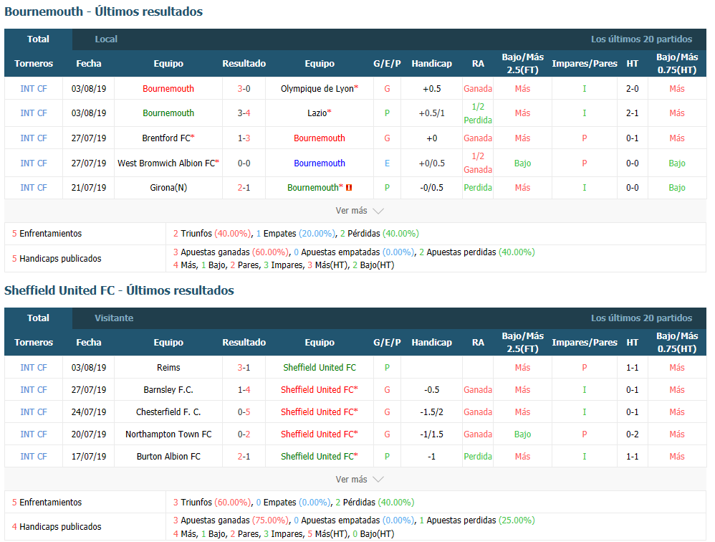This screenshot has width=715, height=542.
Task: Click Bajo in Northampton Town Bajo/Más 2.5 column
Action: (x=522, y=434)
